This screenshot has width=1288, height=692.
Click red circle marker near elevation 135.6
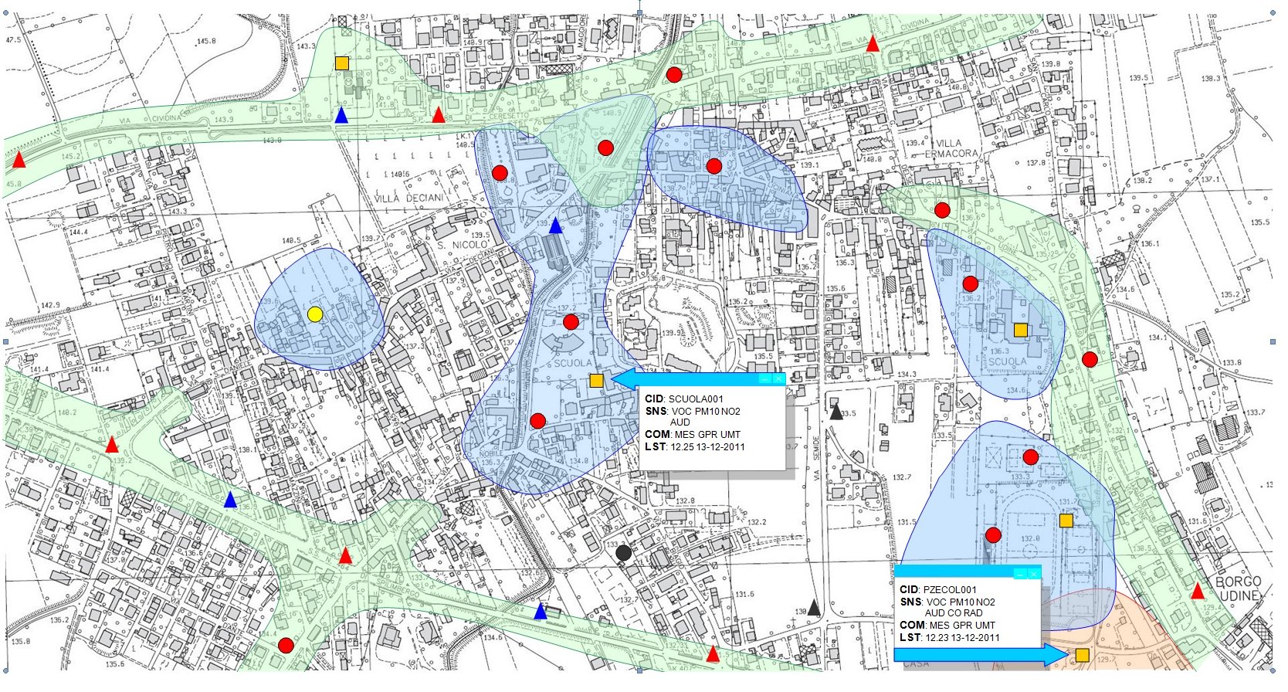click(x=286, y=645)
